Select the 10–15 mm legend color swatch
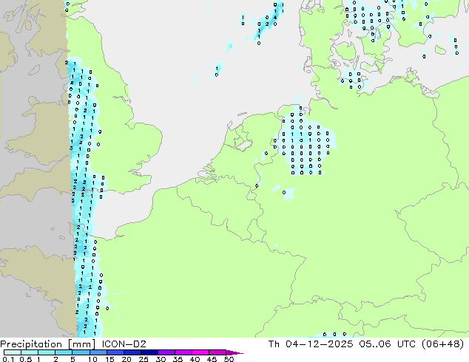The image size is (469, 362). [98, 352]
